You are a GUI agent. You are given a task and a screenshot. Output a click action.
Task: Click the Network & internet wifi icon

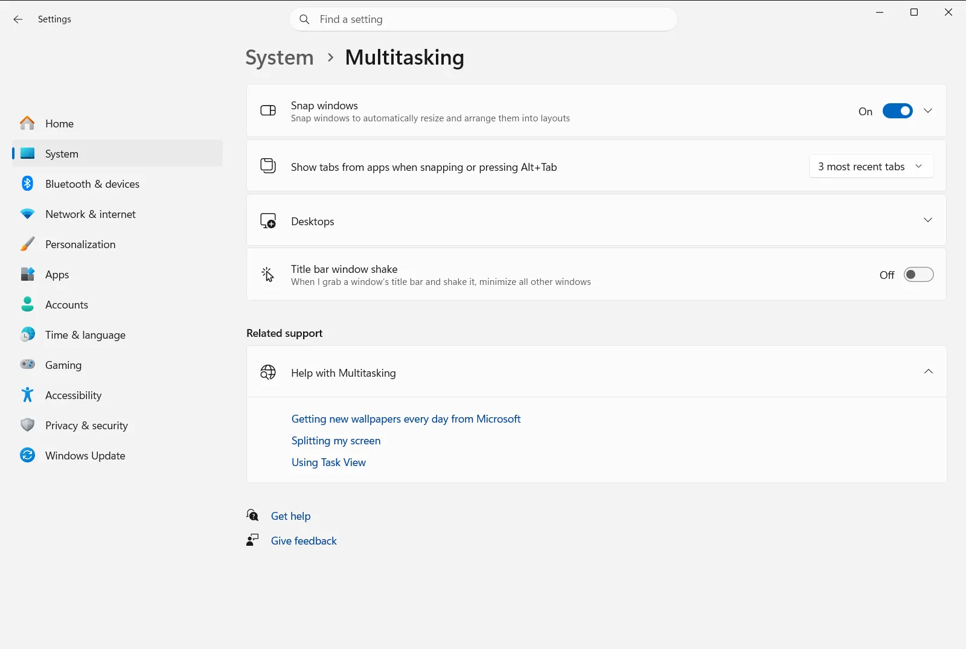pyautogui.click(x=27, y=214)
